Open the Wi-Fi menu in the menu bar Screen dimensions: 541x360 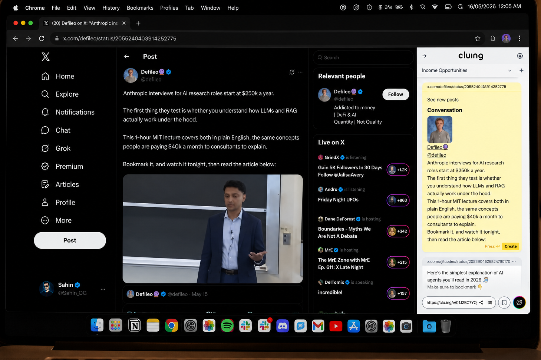click(435, 7)
